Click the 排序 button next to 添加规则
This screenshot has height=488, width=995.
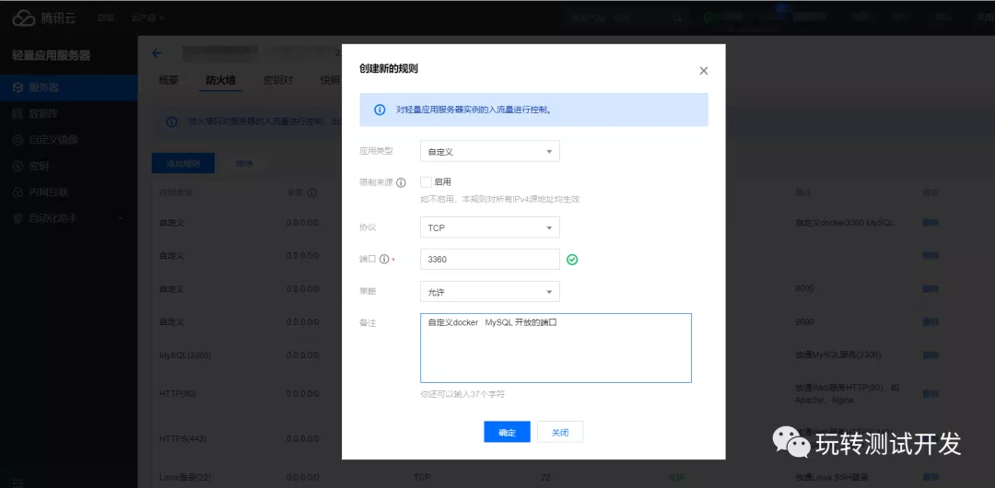244,163
